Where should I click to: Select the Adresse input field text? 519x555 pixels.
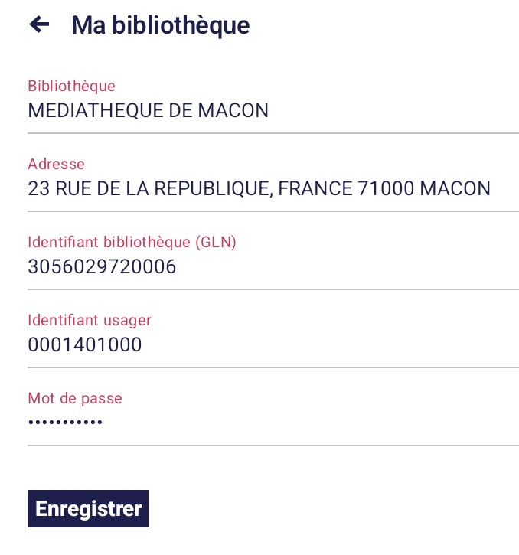(x=259, y=188)
